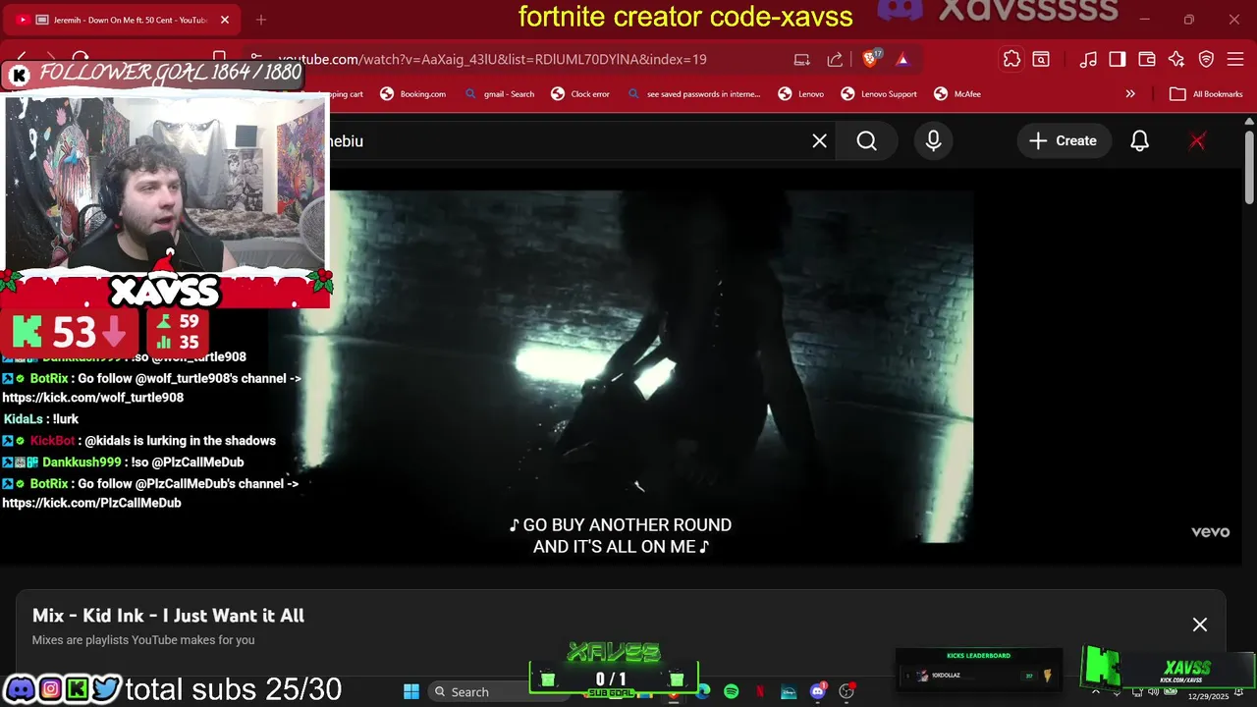Screen dimensions: 1257x707
Task: Open the browser hamburger menu
Action: [1235, 59]
